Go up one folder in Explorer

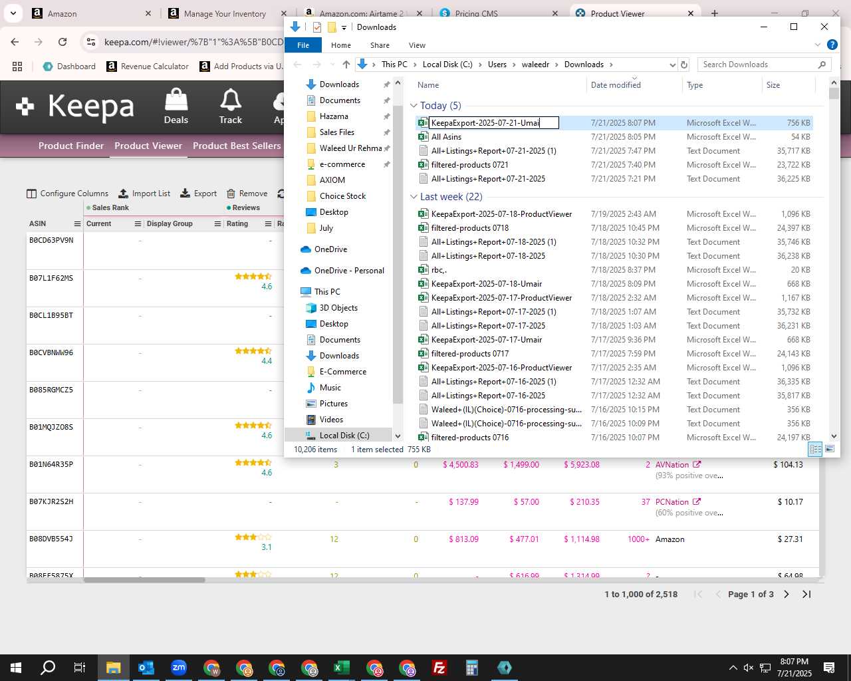pos(346,65)
